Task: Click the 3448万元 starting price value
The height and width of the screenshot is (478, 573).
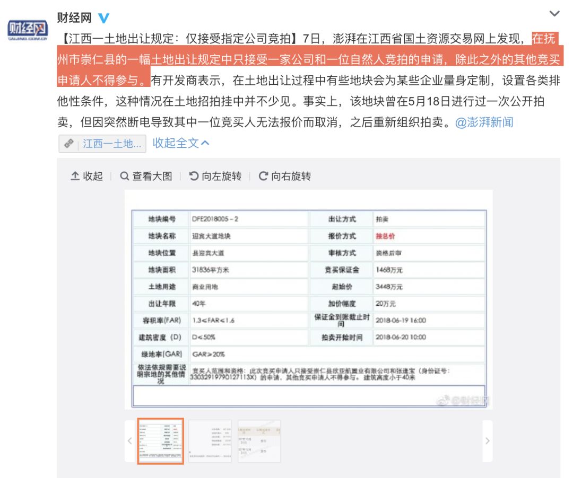Action: pos(389,287)
